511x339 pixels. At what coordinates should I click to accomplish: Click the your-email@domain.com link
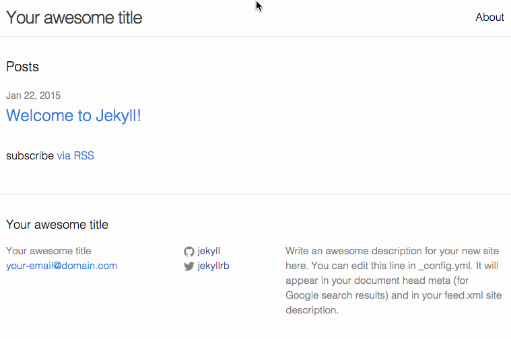tap(61, 266)
